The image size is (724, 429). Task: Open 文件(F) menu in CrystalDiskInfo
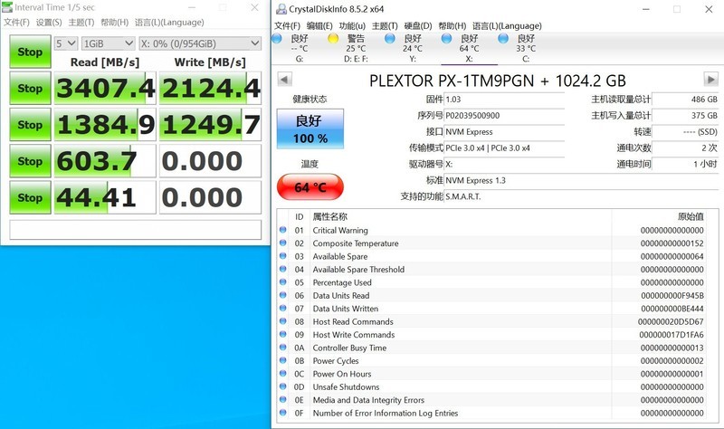click(x=287, y=26)
